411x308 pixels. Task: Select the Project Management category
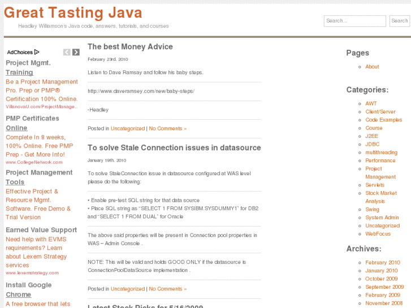click(x=380, y=173)
